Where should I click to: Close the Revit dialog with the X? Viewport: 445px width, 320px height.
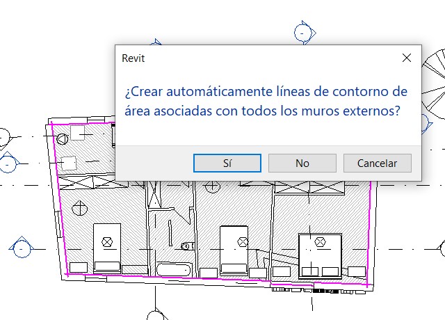coord(407,58)
